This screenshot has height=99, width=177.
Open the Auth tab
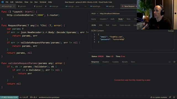112,19
